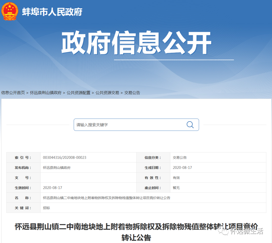Click index number 003044316/202008-00023

click(65, 157)
